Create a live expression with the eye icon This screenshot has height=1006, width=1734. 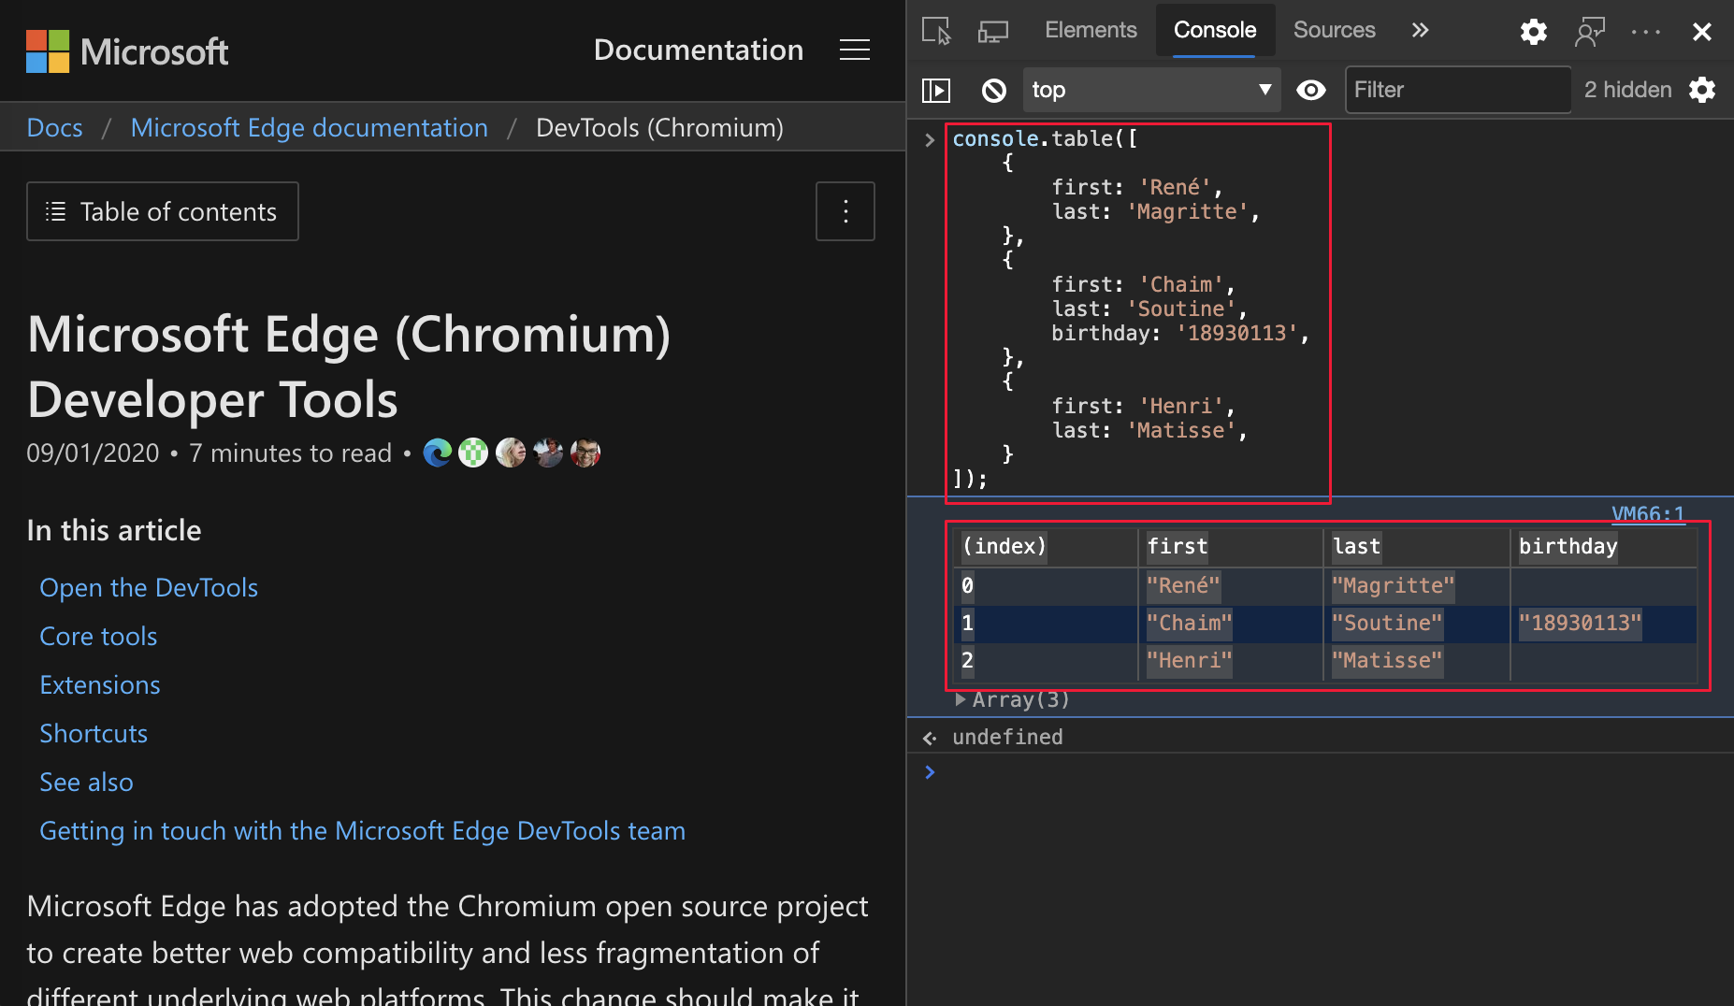(x=1311, y=90)
